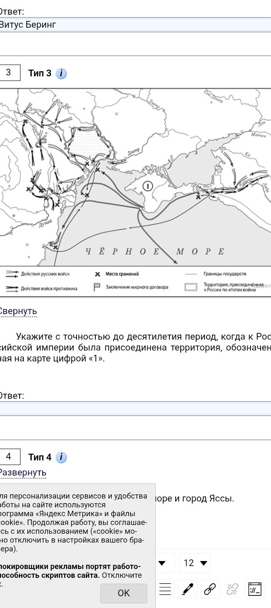Select the eyedropper color picker tool
This screenshot has height=608, width=271.
[x=188, y=589]
